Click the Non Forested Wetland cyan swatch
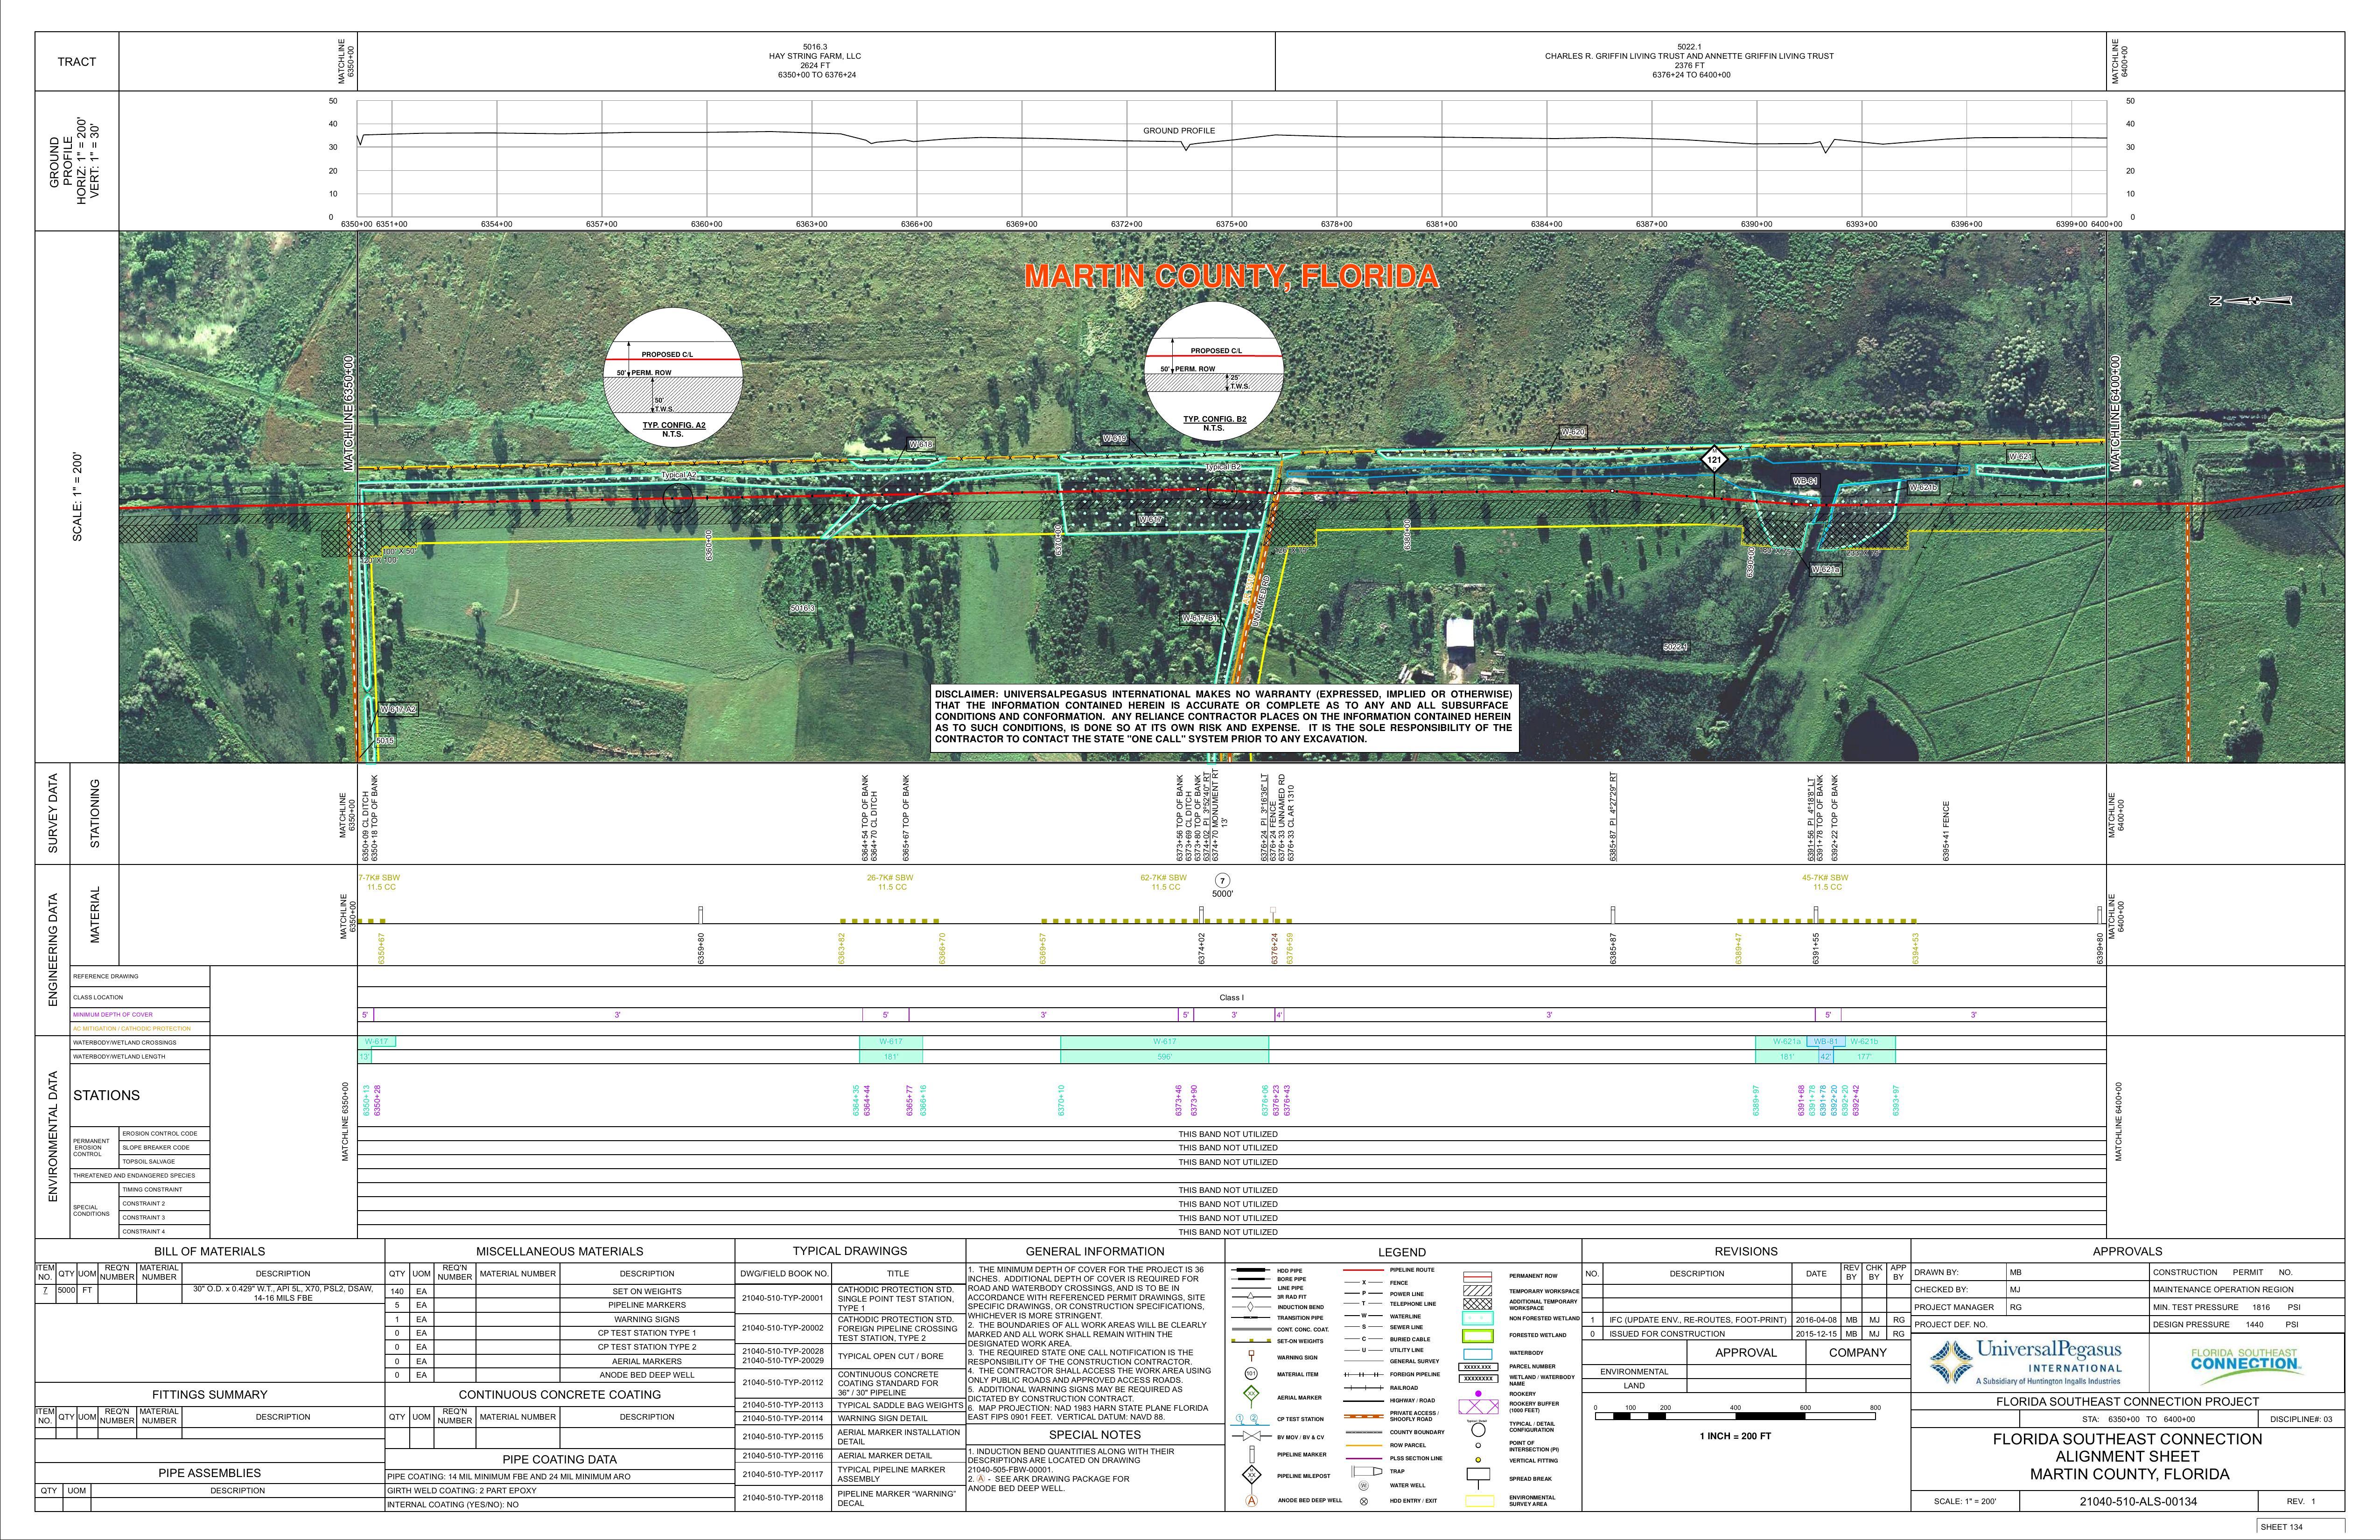This screenshot has width=2380, height=1540. tap(1477, 1318)
